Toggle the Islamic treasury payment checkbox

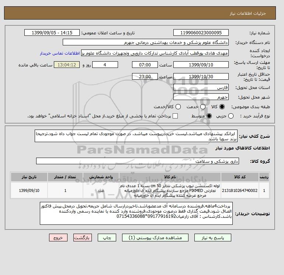pos(175,116)
